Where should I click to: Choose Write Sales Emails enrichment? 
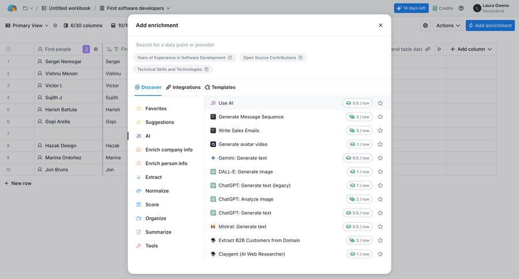(296, 130)
